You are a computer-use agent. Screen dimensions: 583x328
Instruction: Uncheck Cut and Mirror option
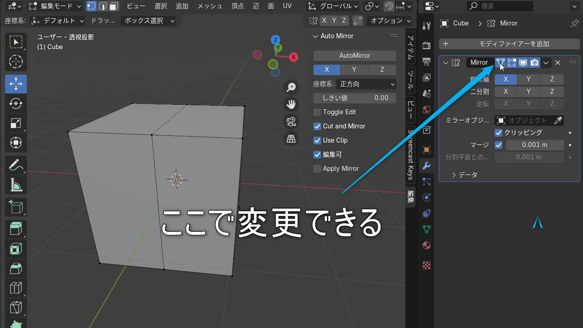point(317,126)
